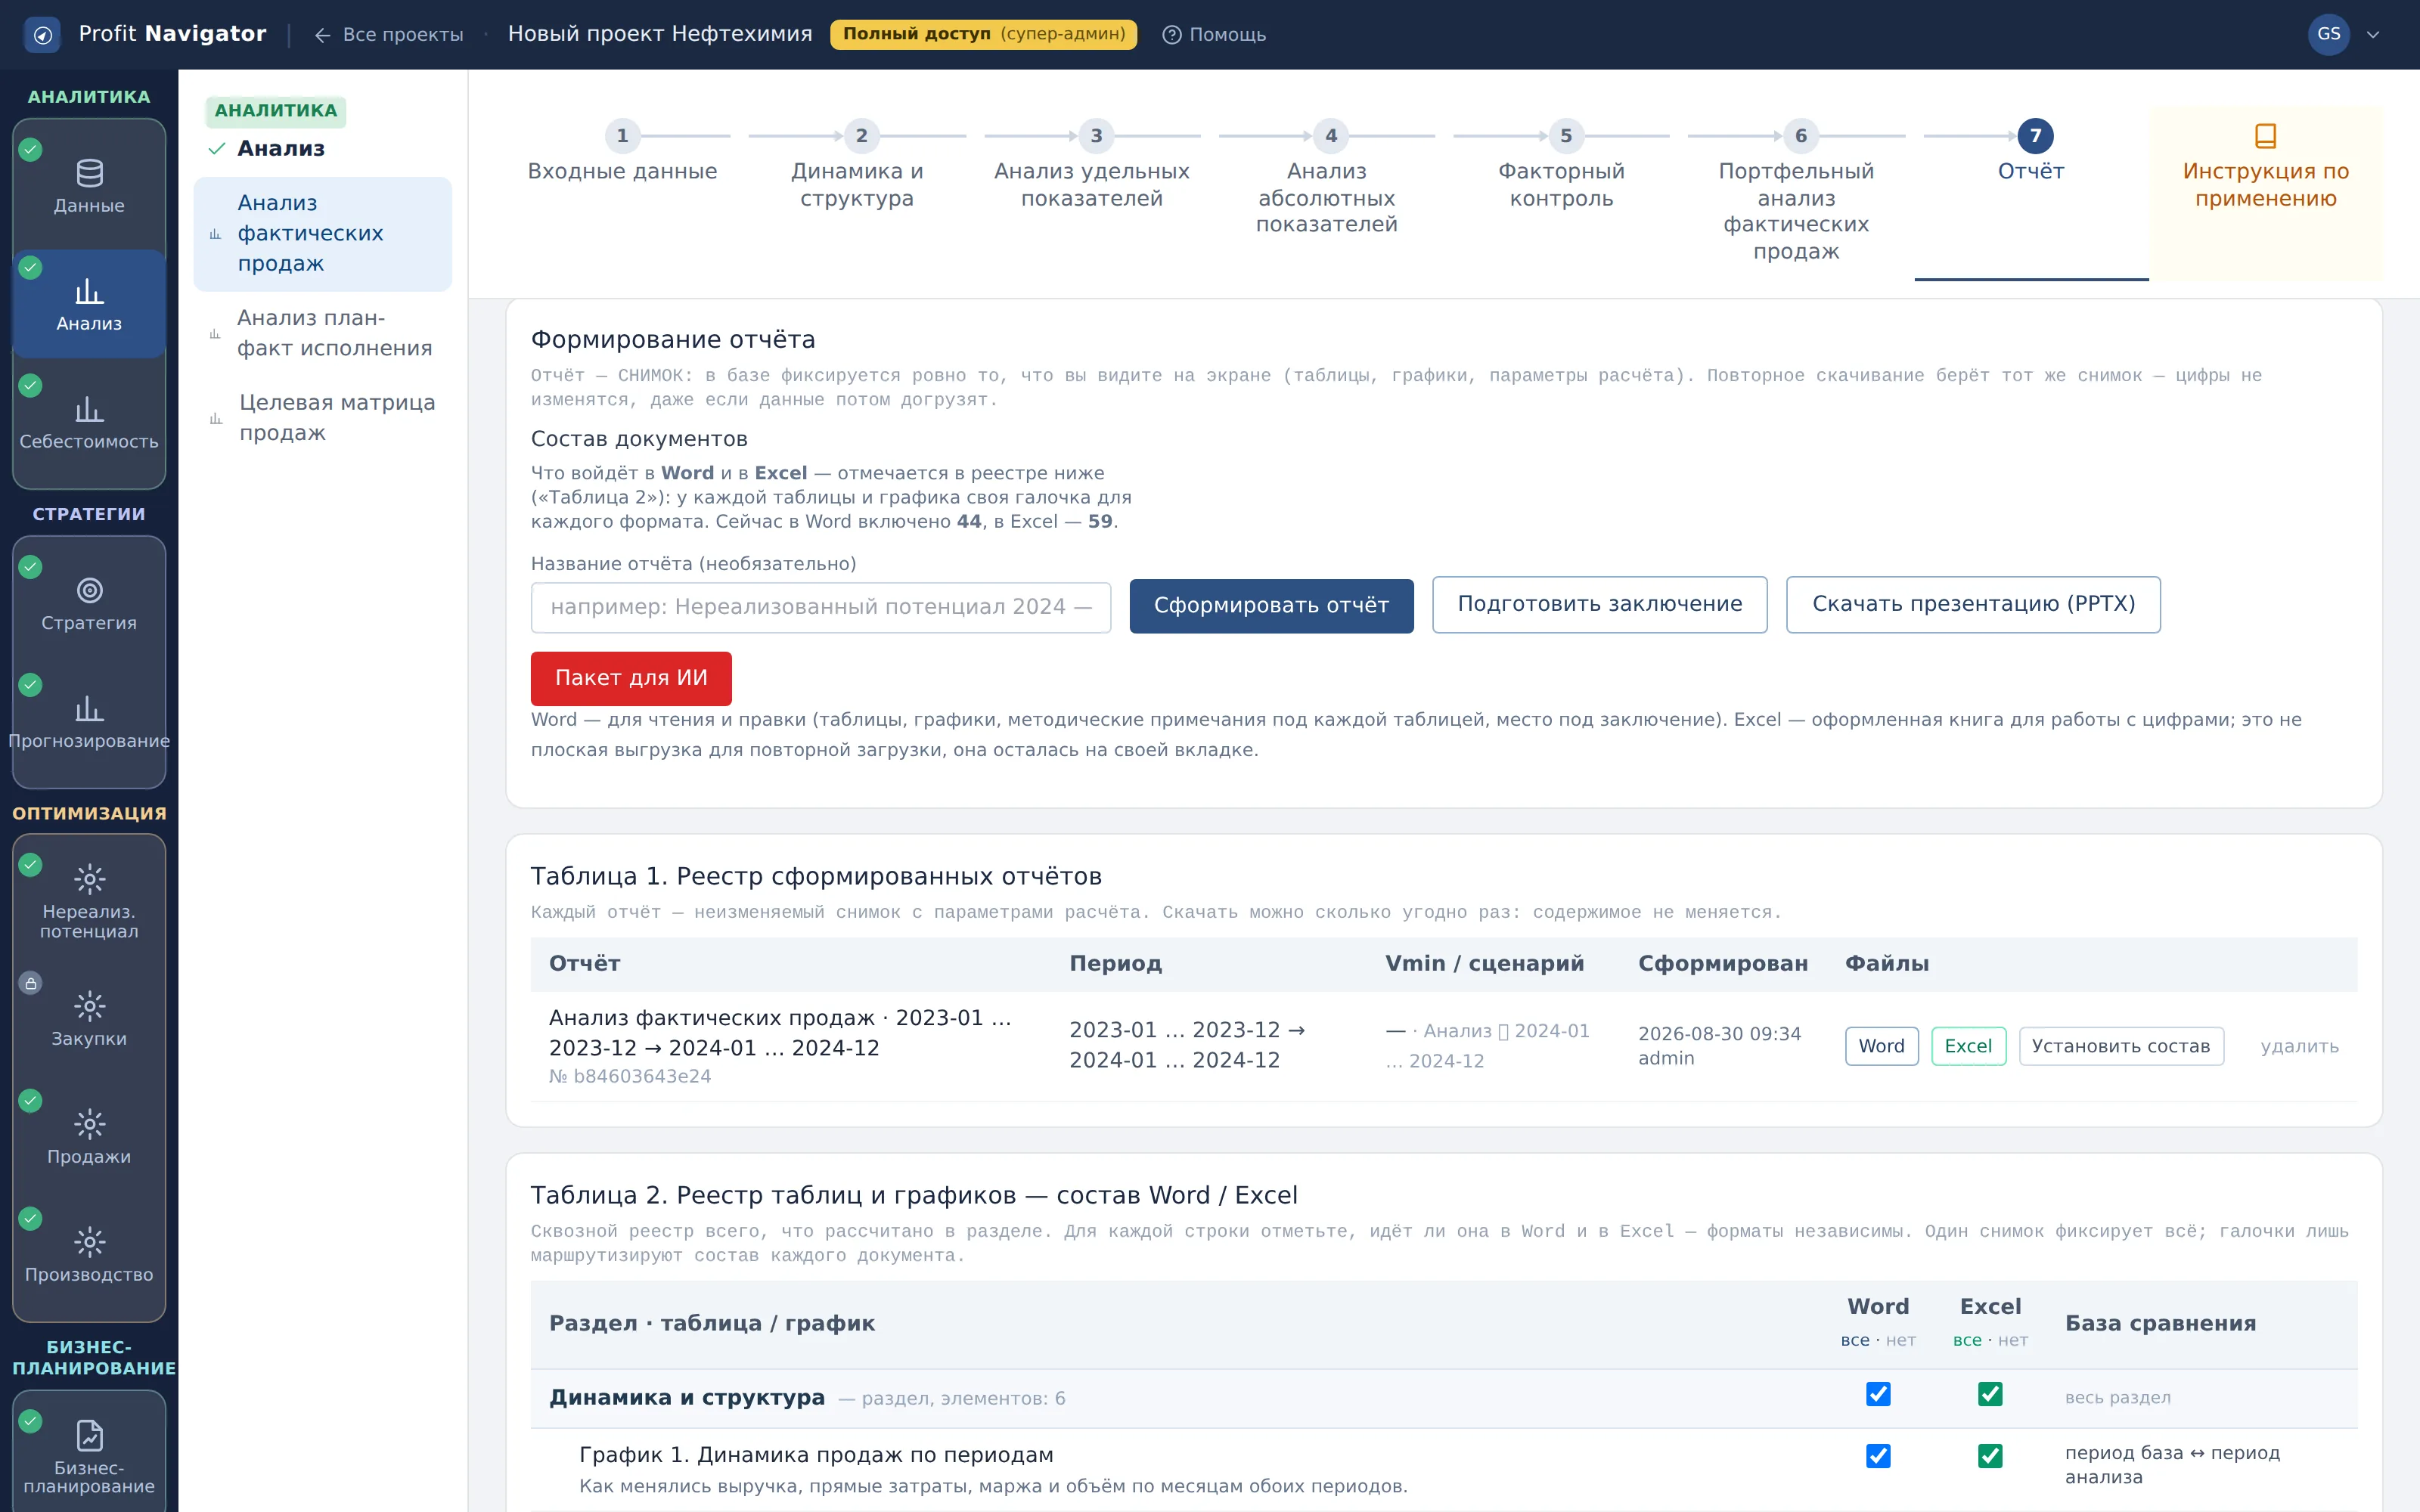2420x1512 pixels.
Task: Select 'нет' under the Word column header
Action: click(1901, 1340)
